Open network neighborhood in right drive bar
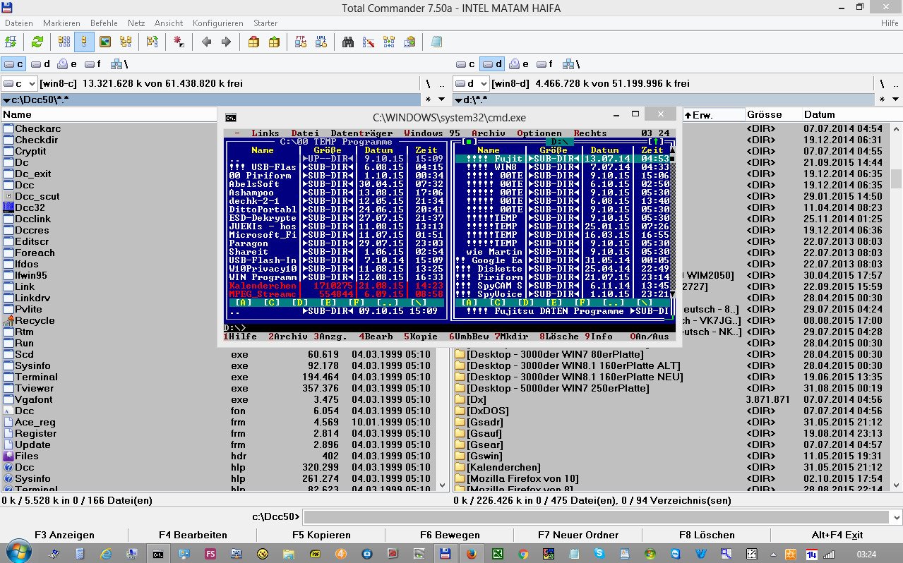The width and height of the screenshot is (903, 563). click(570, 64)
